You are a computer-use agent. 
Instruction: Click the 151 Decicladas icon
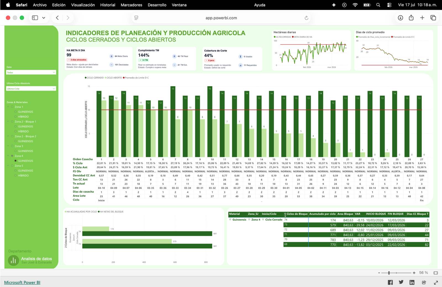(x=111, y=65)
